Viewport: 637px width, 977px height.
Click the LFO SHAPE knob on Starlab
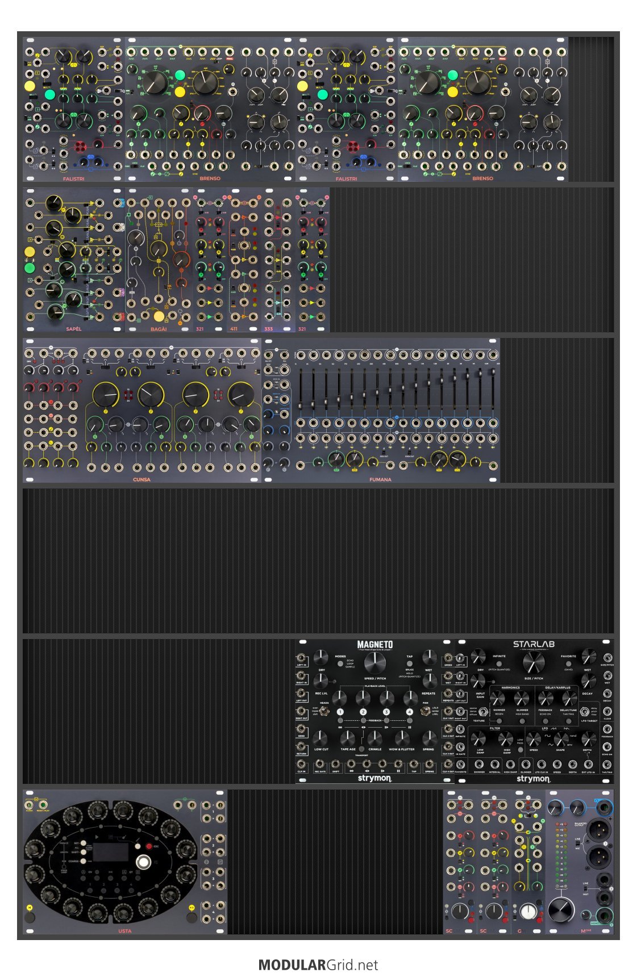tap(561, 738)
